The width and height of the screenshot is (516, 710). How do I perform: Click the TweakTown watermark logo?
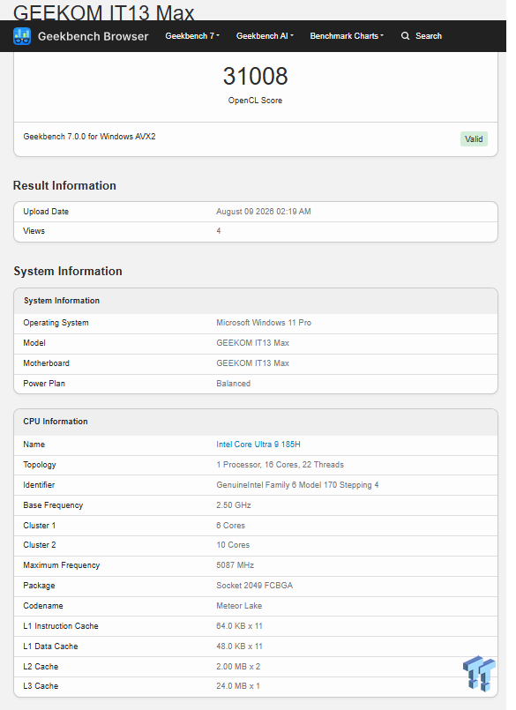pos(479,673)
